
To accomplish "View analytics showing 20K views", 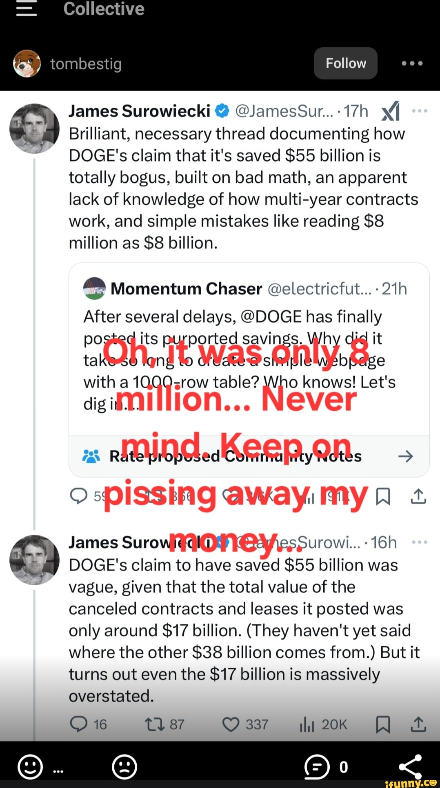I will coord(308,724).
